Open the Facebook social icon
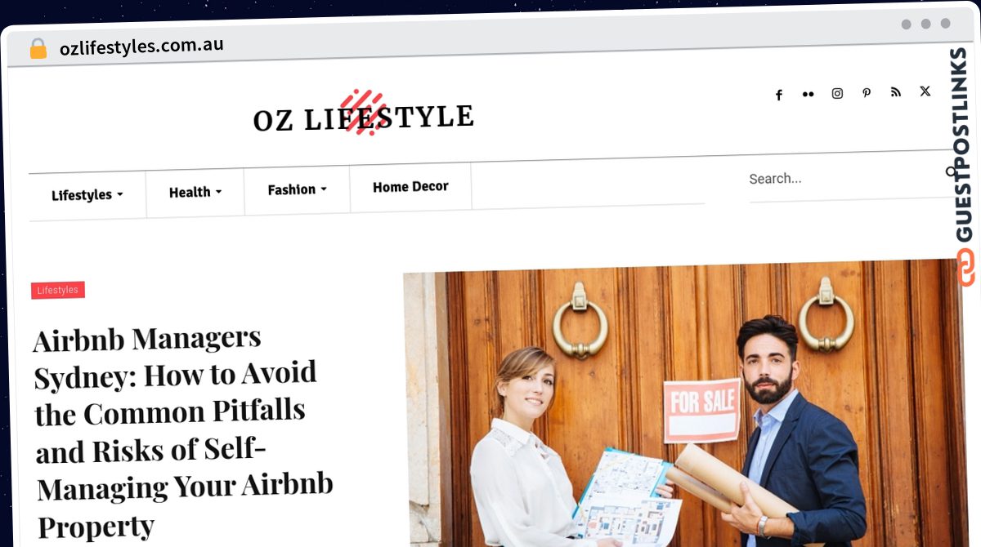Viewport: 981px width, 547px height. click(779, 95)
